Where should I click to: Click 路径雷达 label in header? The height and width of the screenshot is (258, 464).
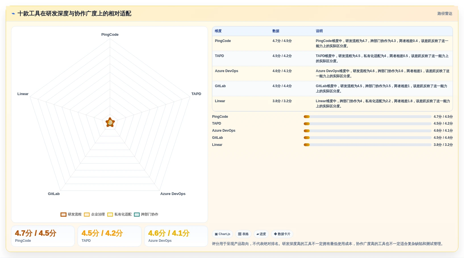[x=445, y=14]
